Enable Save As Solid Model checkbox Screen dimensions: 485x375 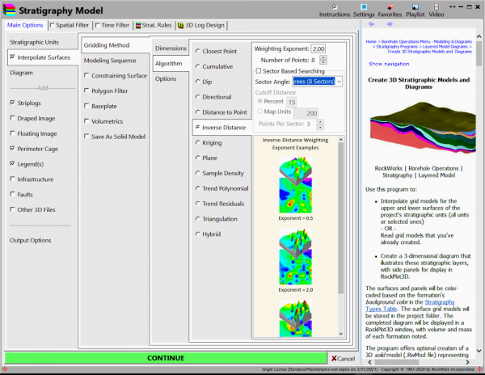click(x=86, y=136)
